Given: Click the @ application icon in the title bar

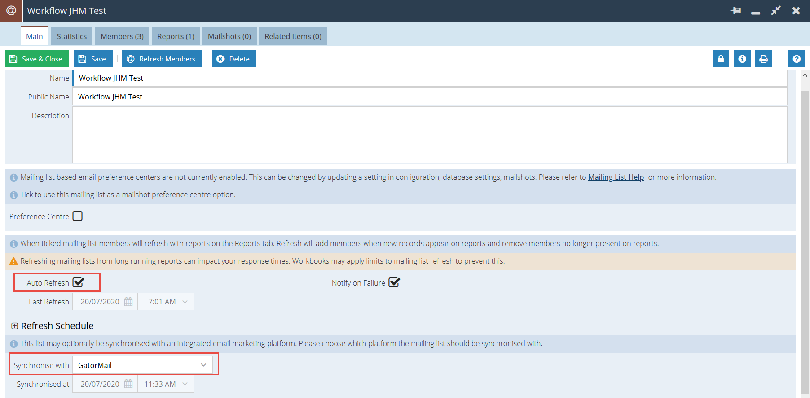Looking at the screenshot, I should (x=11, y=11).
